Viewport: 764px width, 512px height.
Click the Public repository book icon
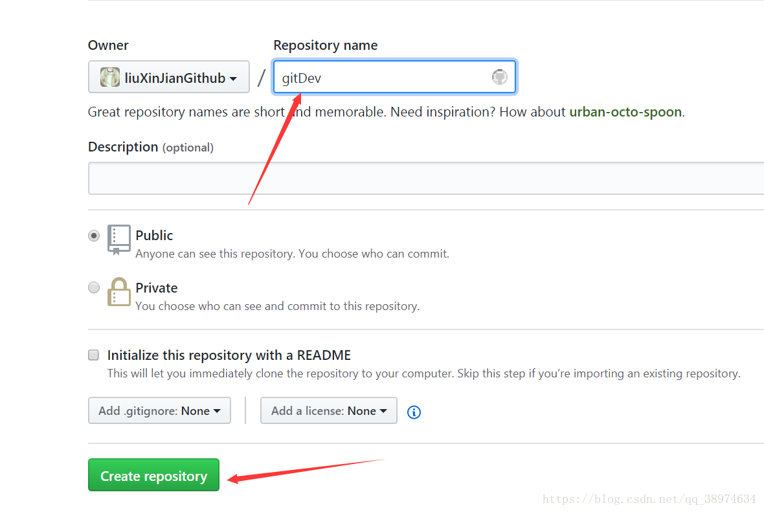pos(119,239)
